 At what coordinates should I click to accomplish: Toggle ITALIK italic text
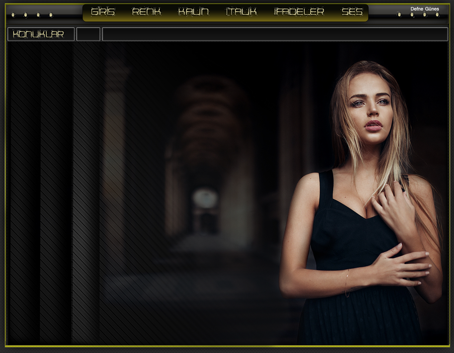tap(241, 12)
